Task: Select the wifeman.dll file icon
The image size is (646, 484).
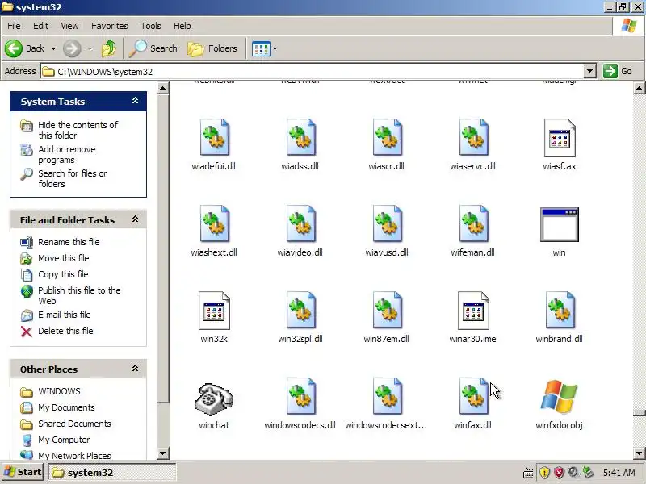Action: coord(473,223)
